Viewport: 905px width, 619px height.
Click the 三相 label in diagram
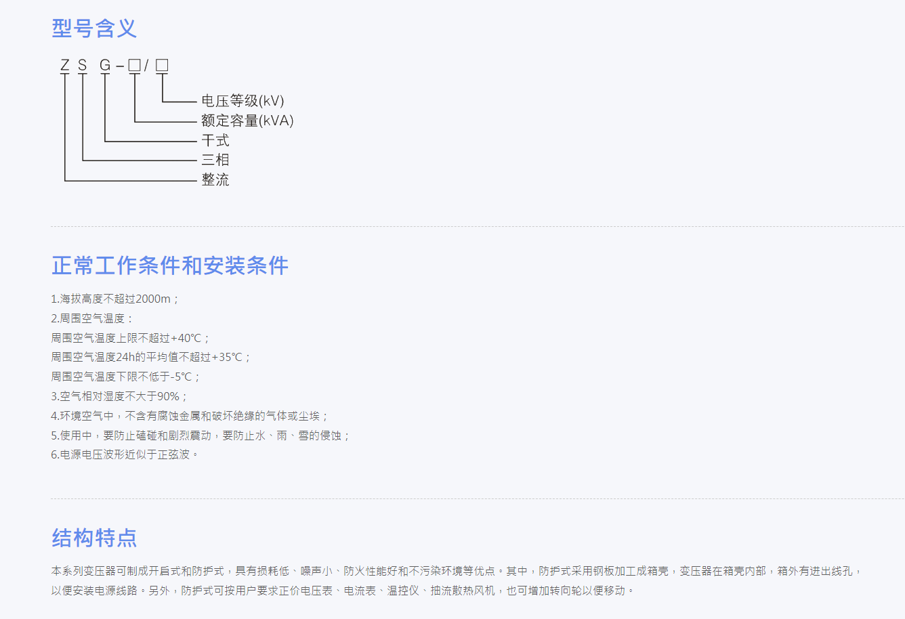pos(215,160)
